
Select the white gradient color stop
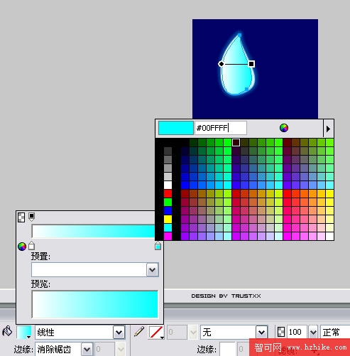(x=31, y=246)
